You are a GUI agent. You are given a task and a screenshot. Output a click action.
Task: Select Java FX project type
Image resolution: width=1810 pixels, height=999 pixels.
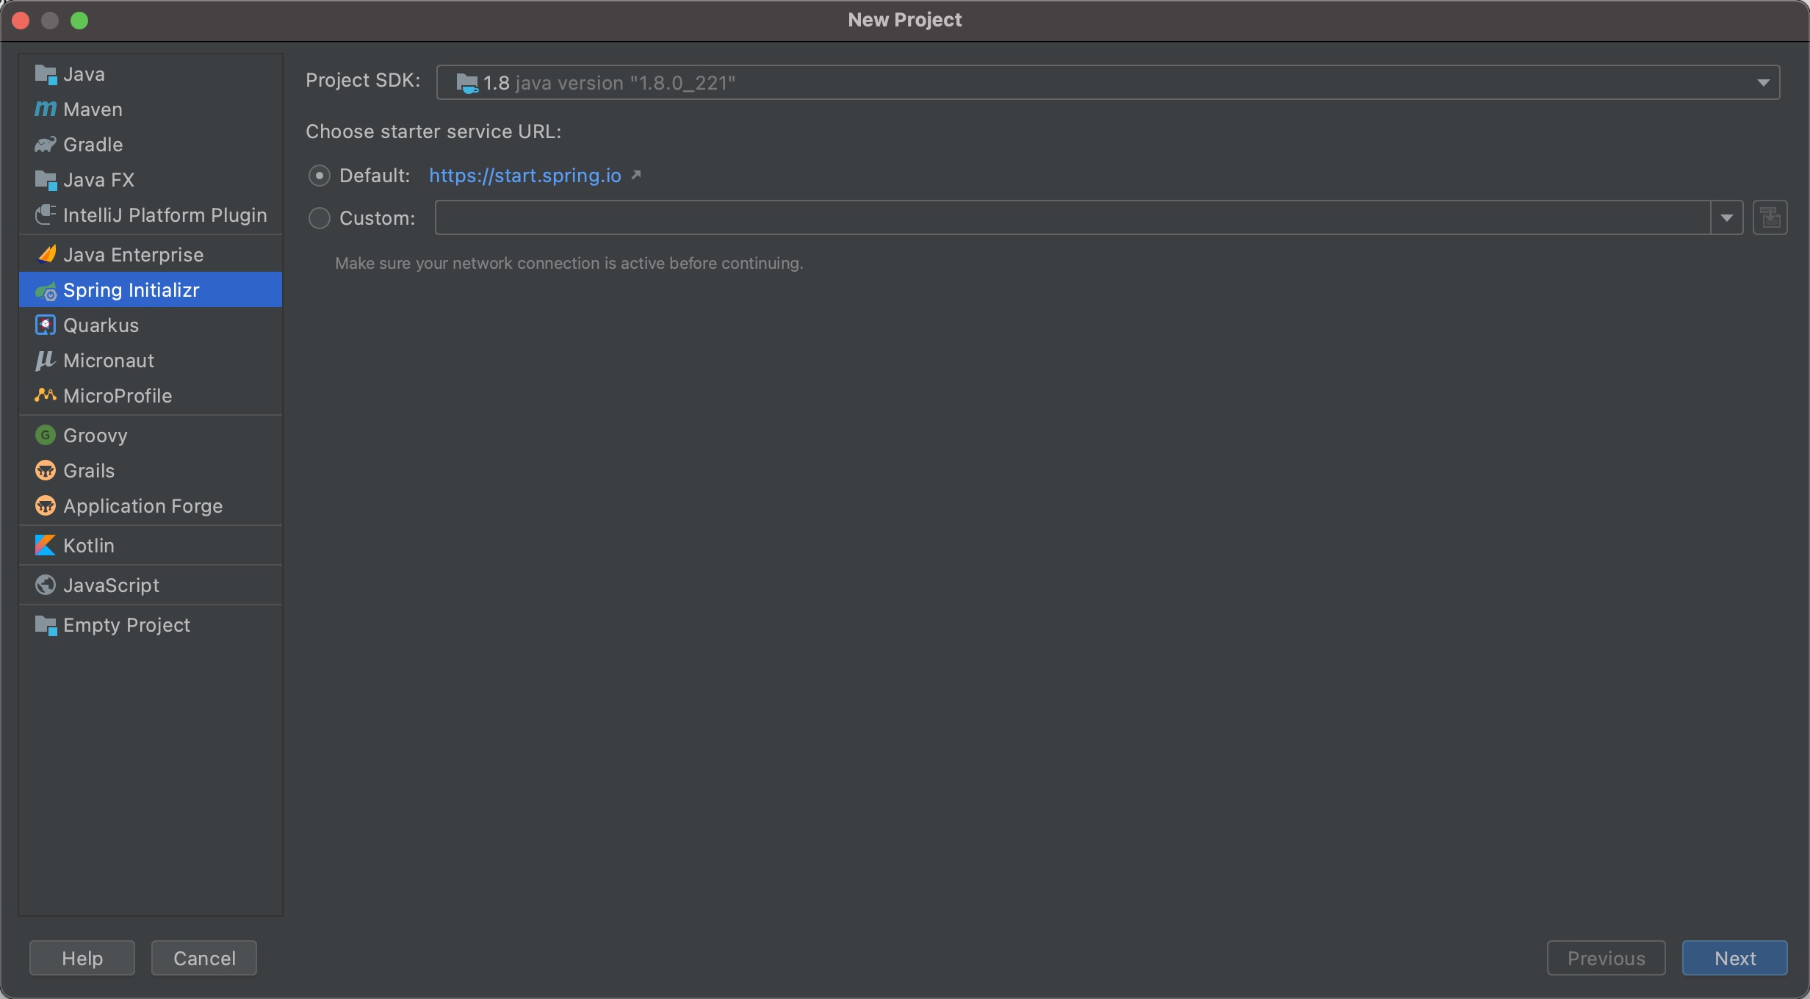[151, 180]
